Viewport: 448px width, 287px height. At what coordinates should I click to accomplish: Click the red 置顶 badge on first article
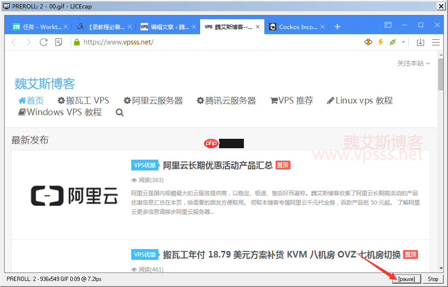pyautogui.click(x=282, y=165)
